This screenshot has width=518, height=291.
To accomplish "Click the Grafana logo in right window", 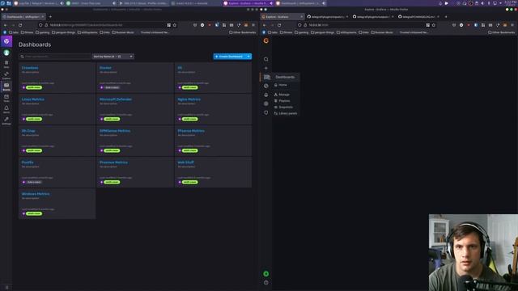I will pyautogui.click(x=266, y=41).
